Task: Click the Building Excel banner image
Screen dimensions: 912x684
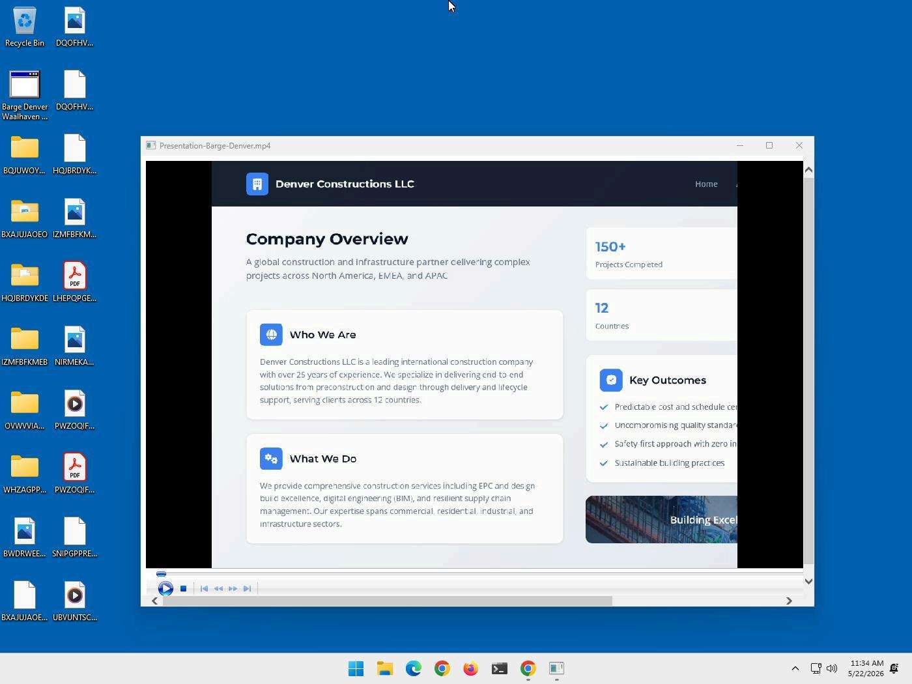Action: coord(661,519)
